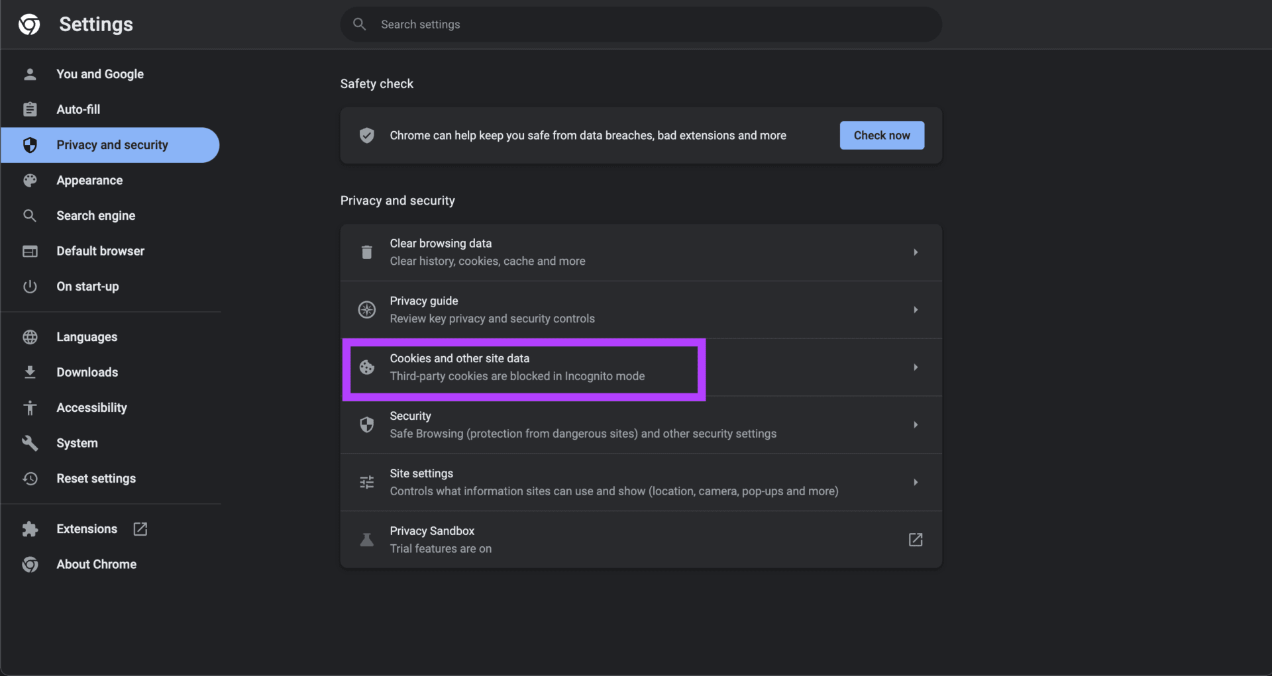This screenshot has width=1272, height=676.
Task: Click the person figure icon for Accessibility
Action: pos(30,408)
